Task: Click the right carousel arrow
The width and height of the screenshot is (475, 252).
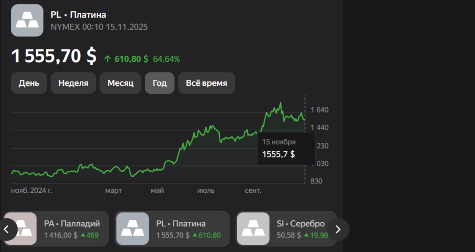Action: [x=338, y=229]
